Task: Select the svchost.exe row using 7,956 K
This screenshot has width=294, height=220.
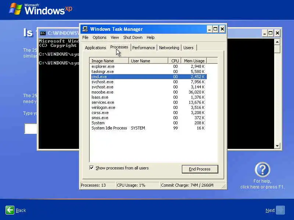Action: [x=149, y=82]
